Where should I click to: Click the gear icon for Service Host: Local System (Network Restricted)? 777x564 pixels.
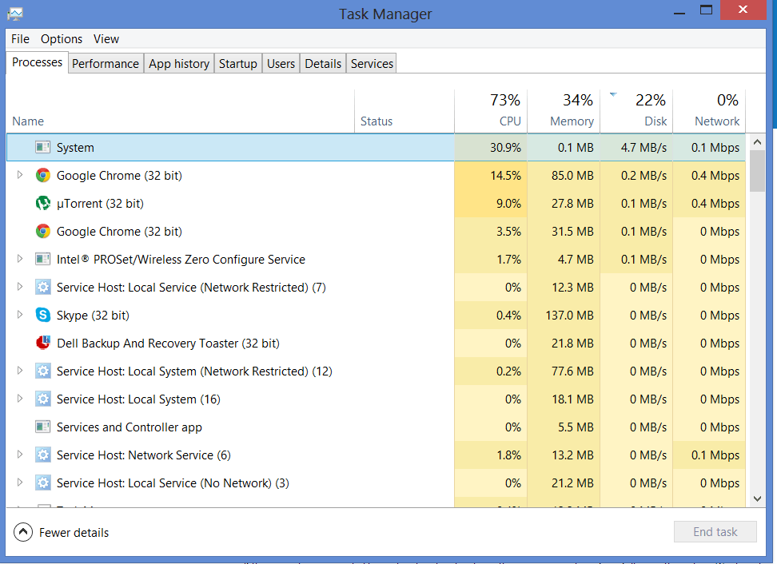coord(43,371)
